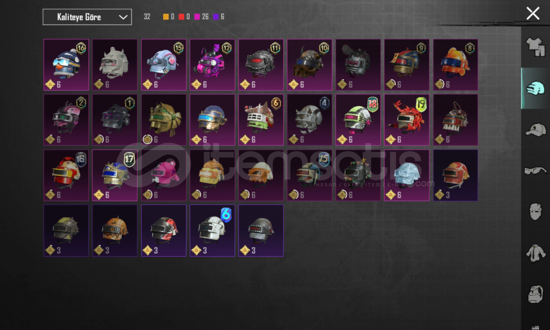Close the inventory with the X icon
The width and height of the screenshot is (550, 330).
[x=533, y=14]
